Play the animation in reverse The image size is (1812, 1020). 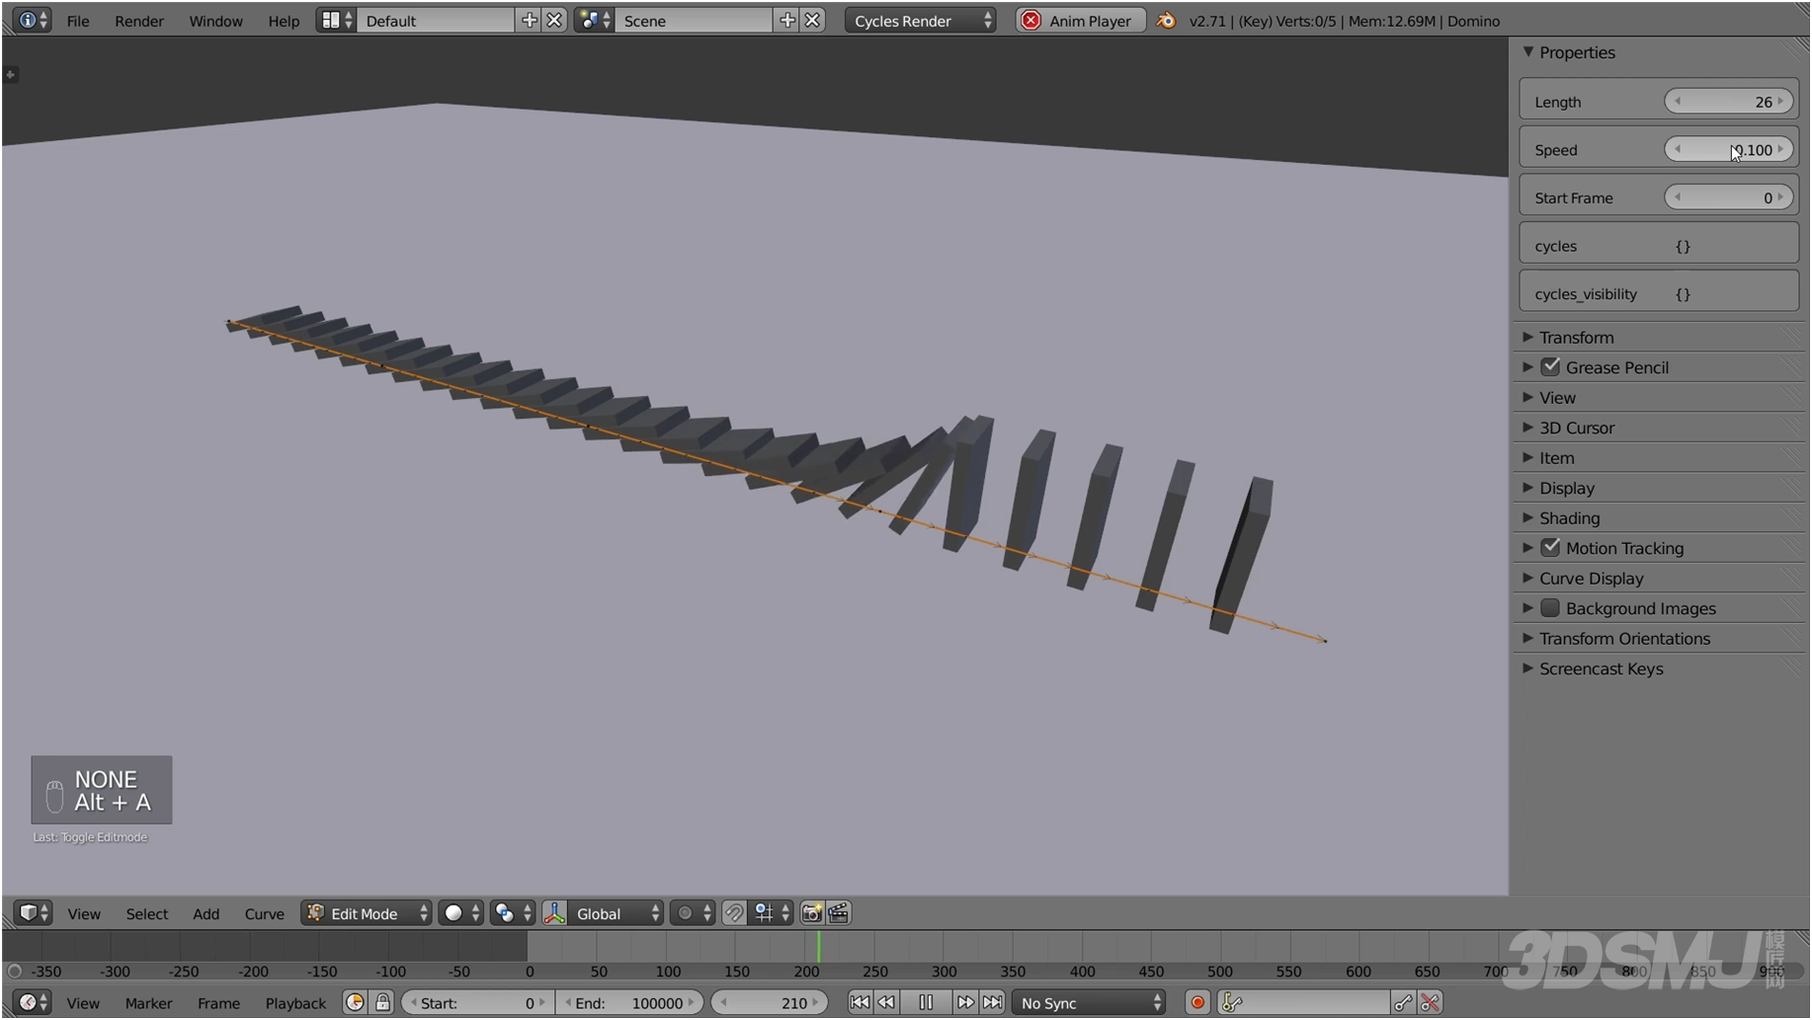pyautogui.click(x=886, y=1002)
